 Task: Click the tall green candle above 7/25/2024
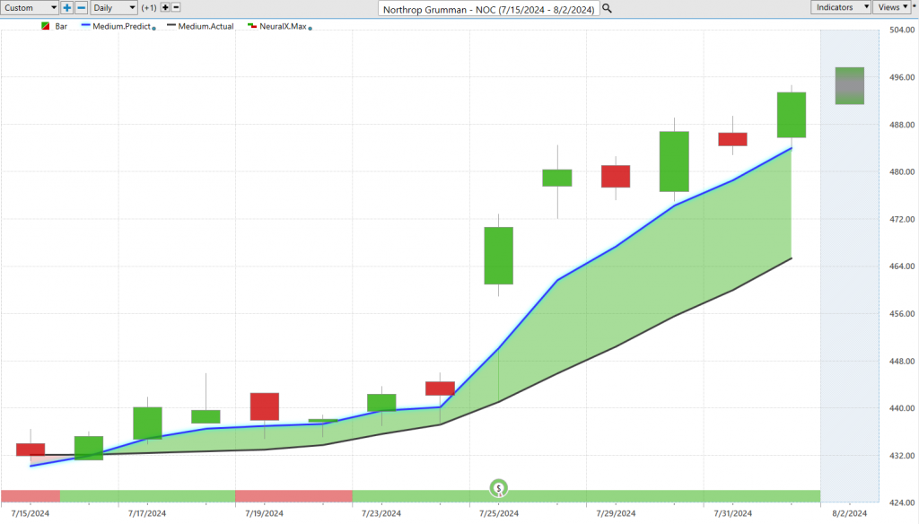(x=498, y=256)
